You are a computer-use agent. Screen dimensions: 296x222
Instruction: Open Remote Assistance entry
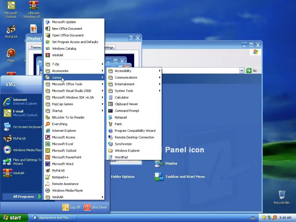point(74,184)
